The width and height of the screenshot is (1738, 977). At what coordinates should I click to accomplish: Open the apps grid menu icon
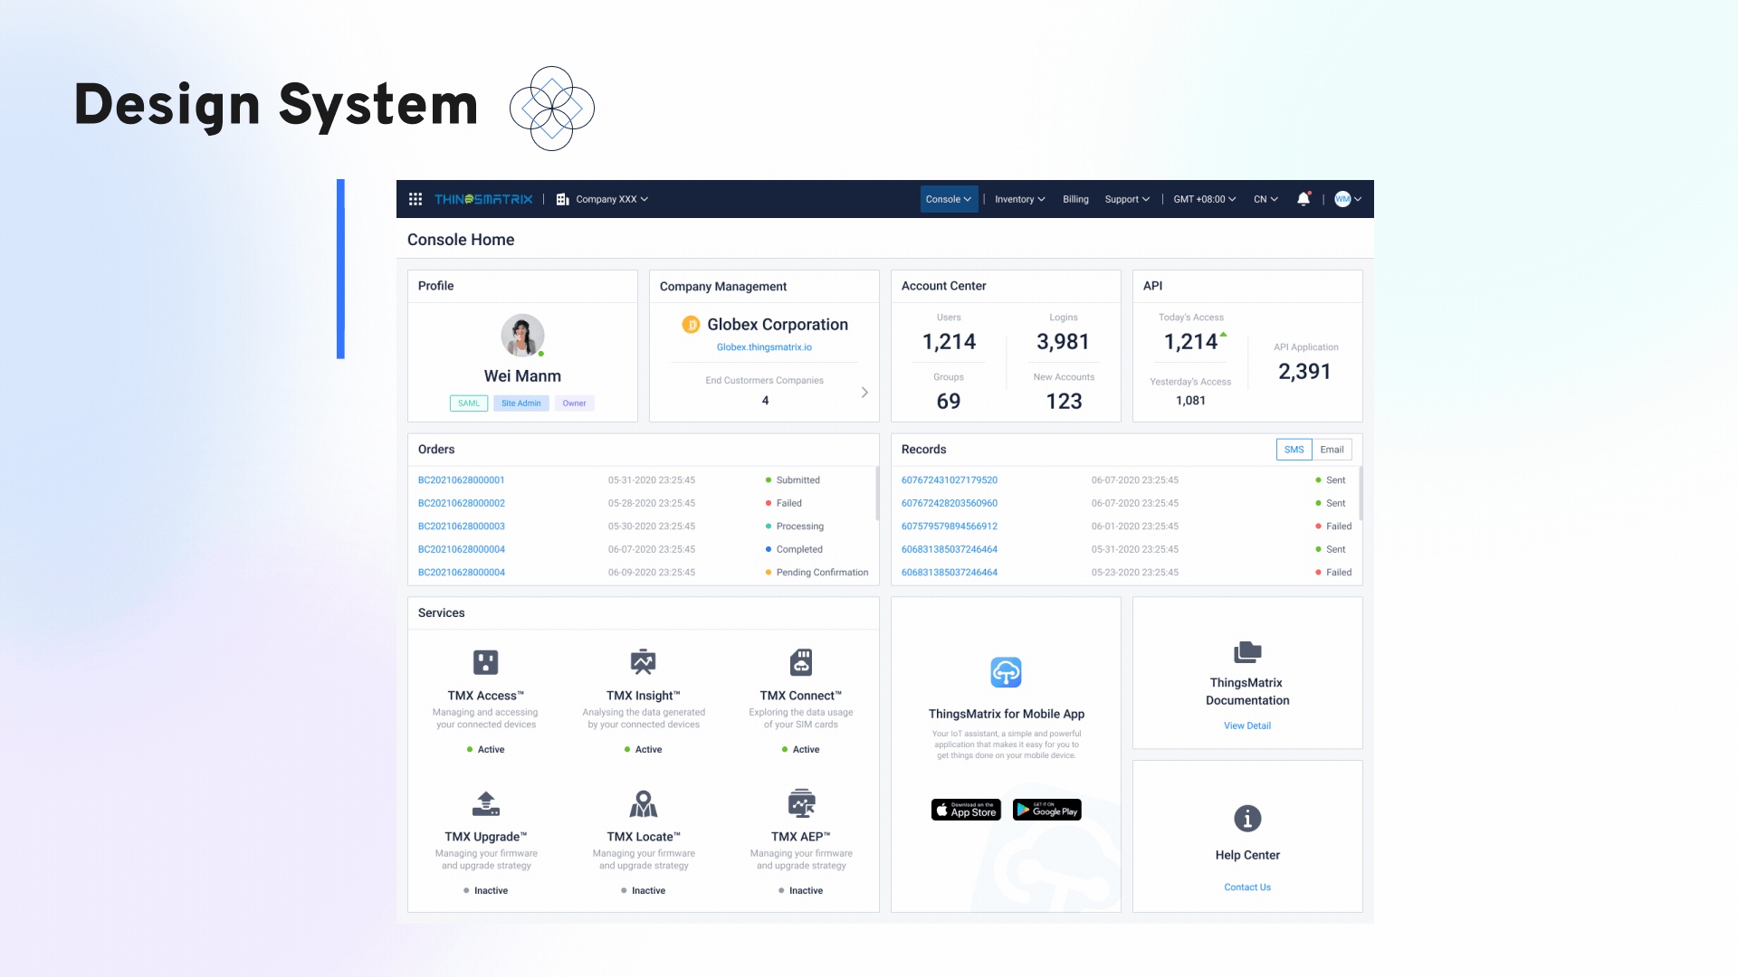point(415,199)
